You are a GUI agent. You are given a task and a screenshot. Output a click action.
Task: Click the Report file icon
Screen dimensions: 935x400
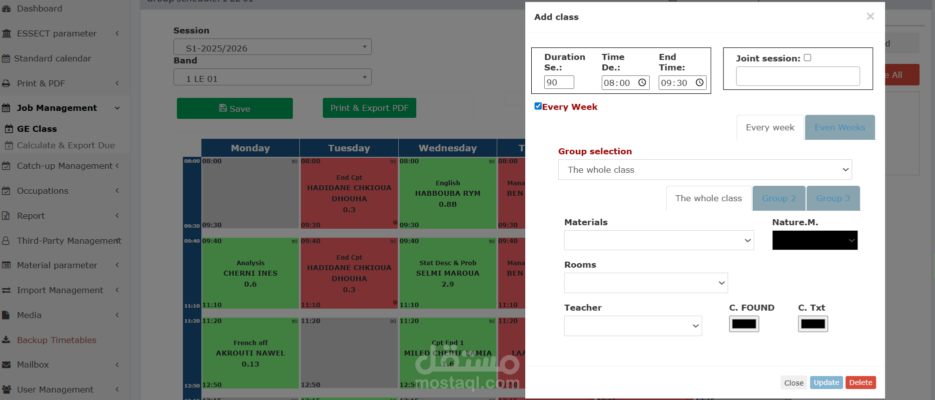[6, 216]
